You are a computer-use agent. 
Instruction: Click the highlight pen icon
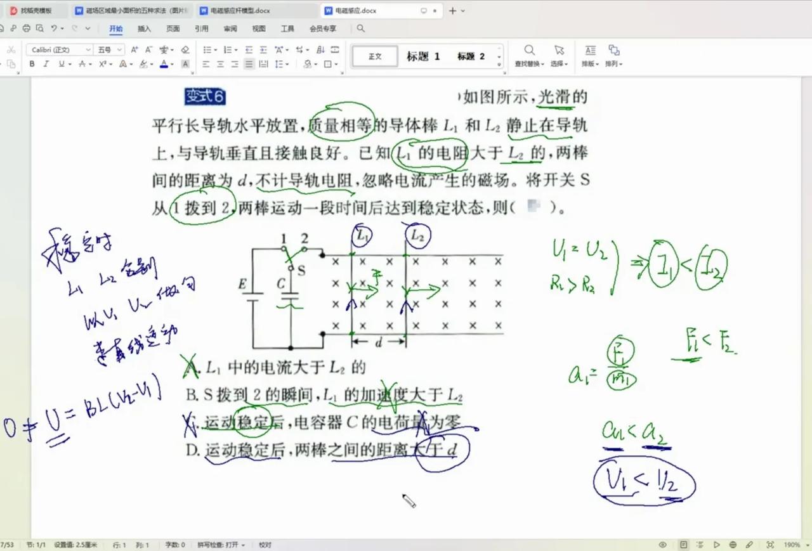pyautogui.click(x=143, y=64)
